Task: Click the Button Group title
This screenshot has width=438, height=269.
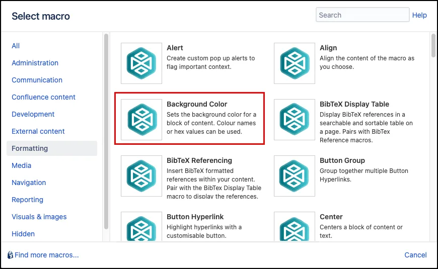Action: point(342,160)
